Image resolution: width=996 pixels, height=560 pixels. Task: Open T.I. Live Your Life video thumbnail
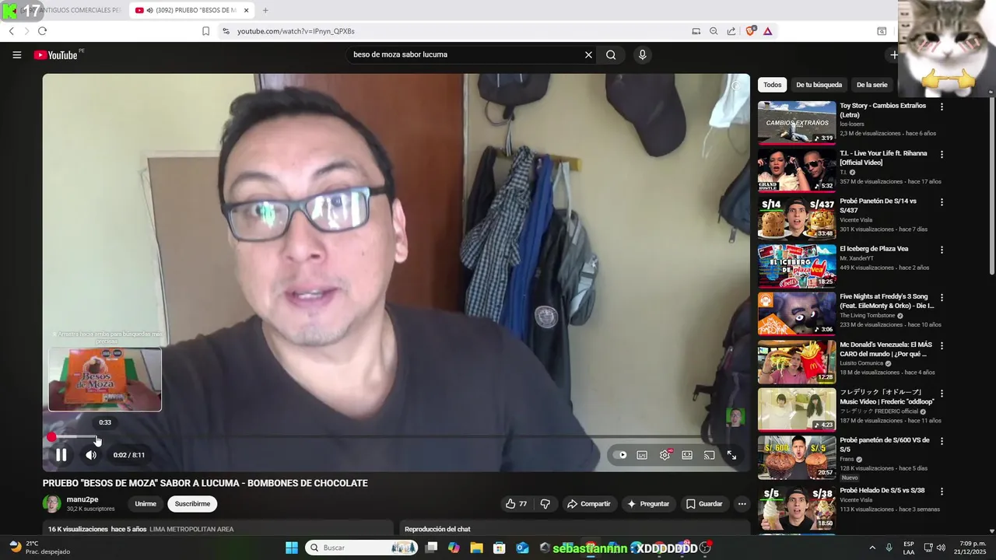[x=797, y=170]
